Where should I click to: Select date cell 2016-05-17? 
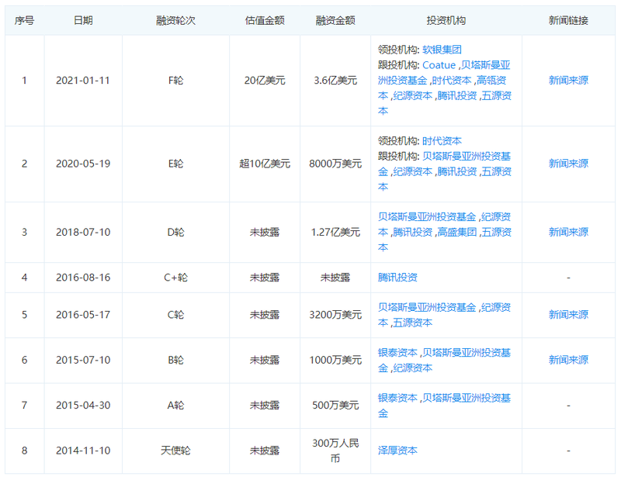click(83, 315)
